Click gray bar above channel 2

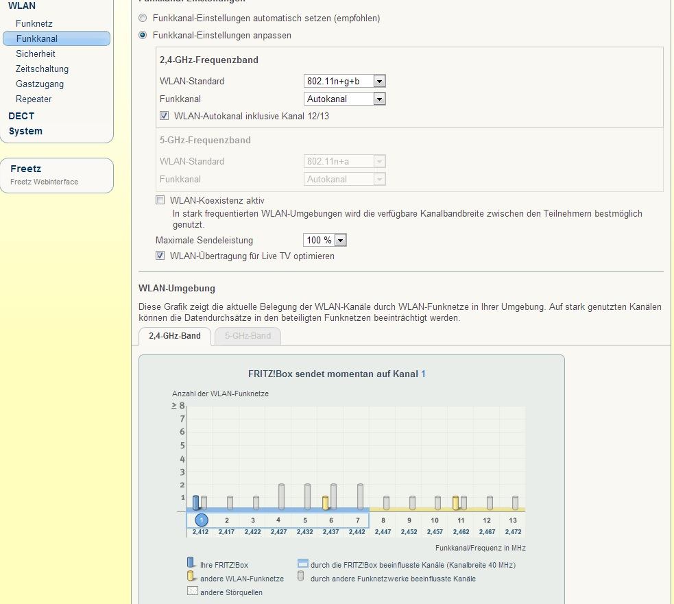(x=230, y=503)
